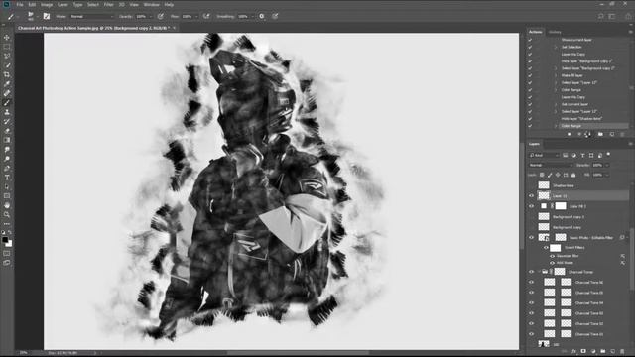
Task: Filter layers by type layers (T)
Action: pyautogui.click(x=582, y=155)
